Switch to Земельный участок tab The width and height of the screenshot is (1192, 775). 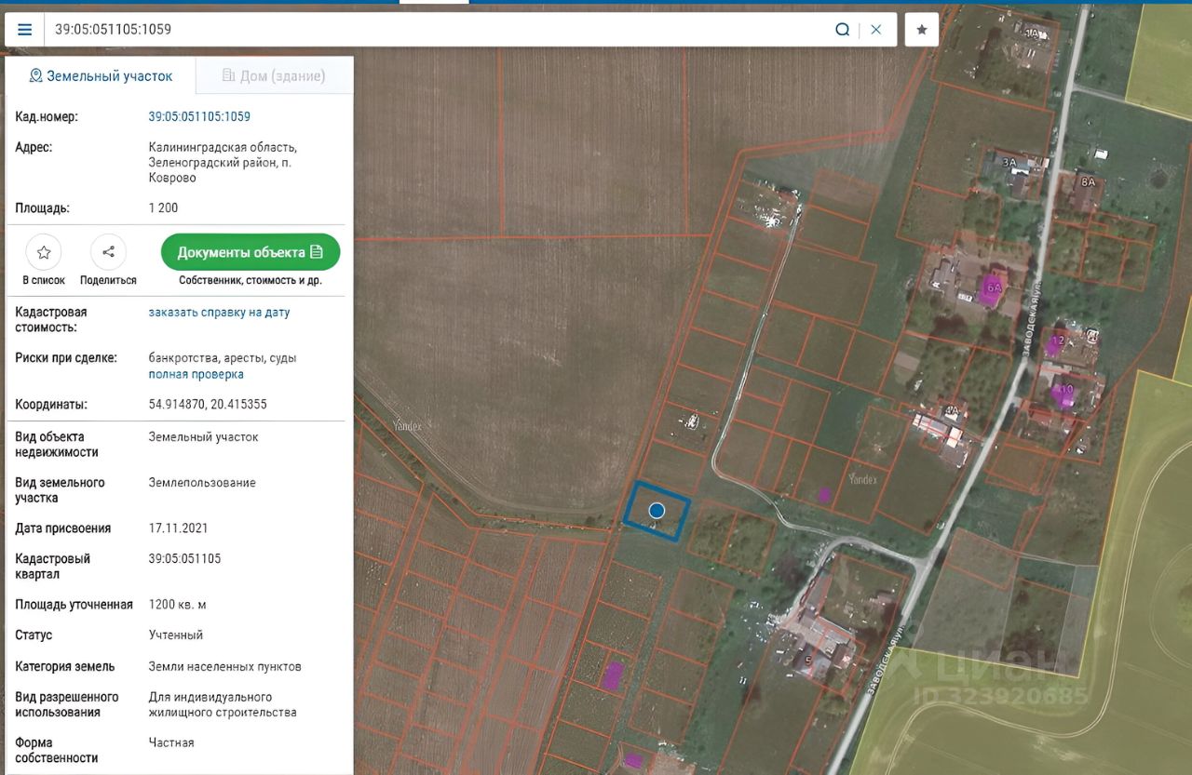click(101, 76)
